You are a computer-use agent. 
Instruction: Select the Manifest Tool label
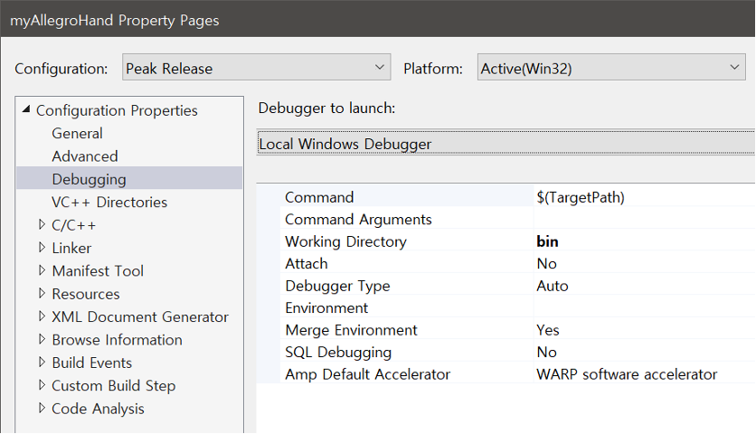(98, 271)
